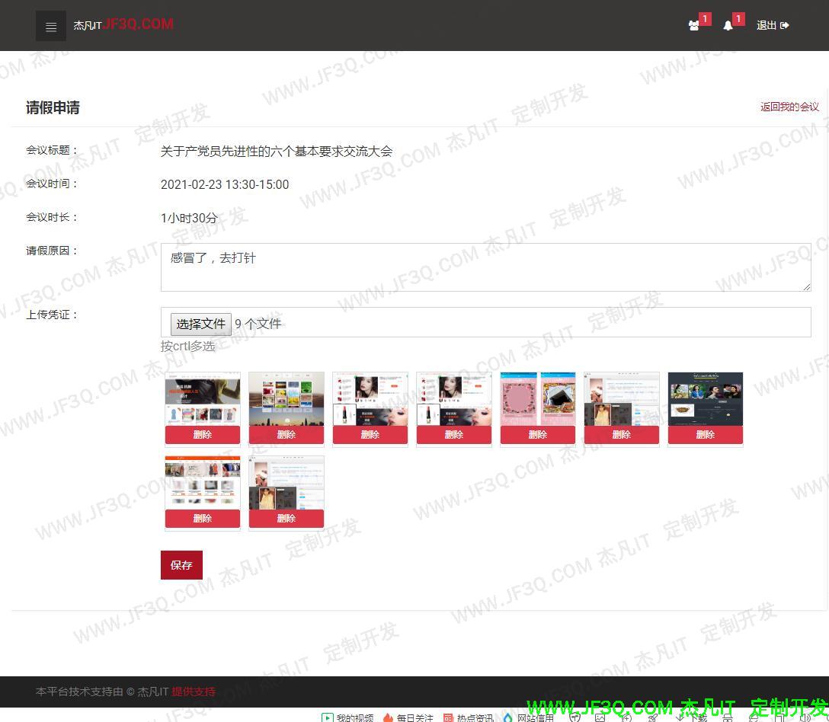This screenshot has width=829, height=722.
Task: Open the users icon with red badge
Action: point(694,25)
